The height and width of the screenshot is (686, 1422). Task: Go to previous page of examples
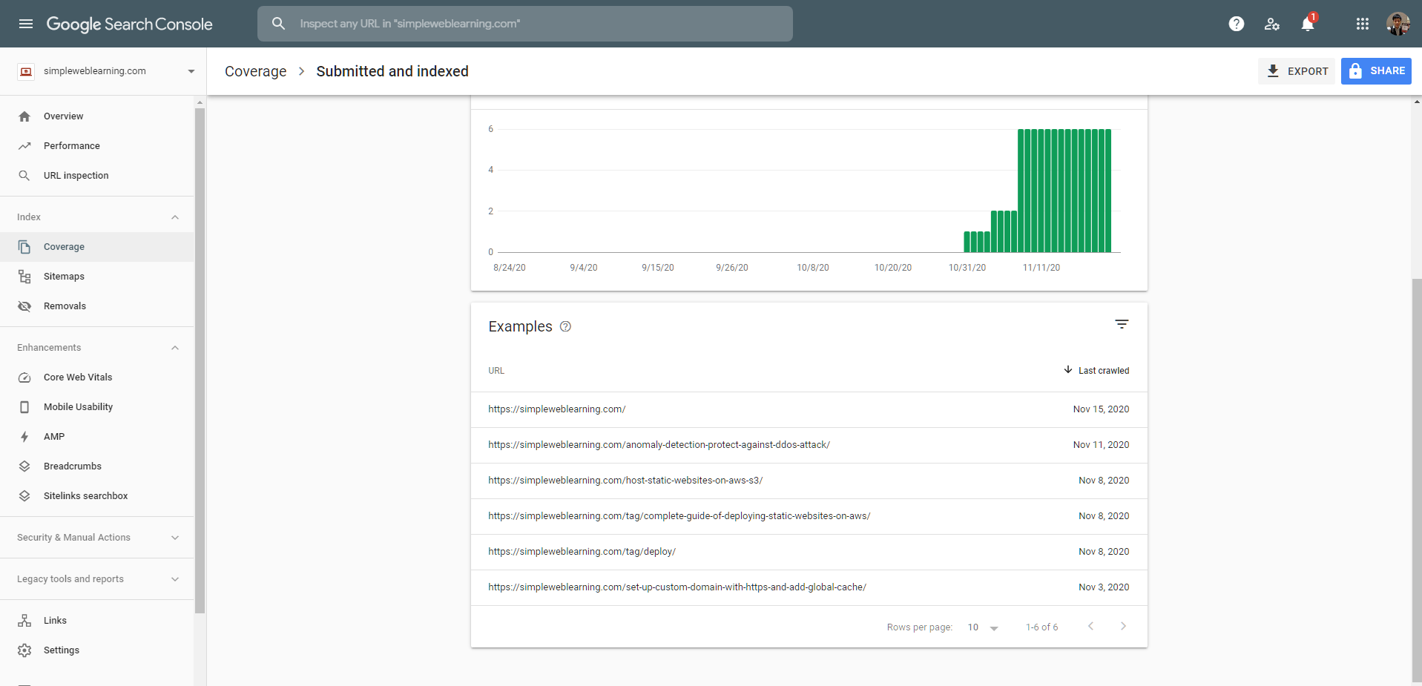(x=1090, y=627)
